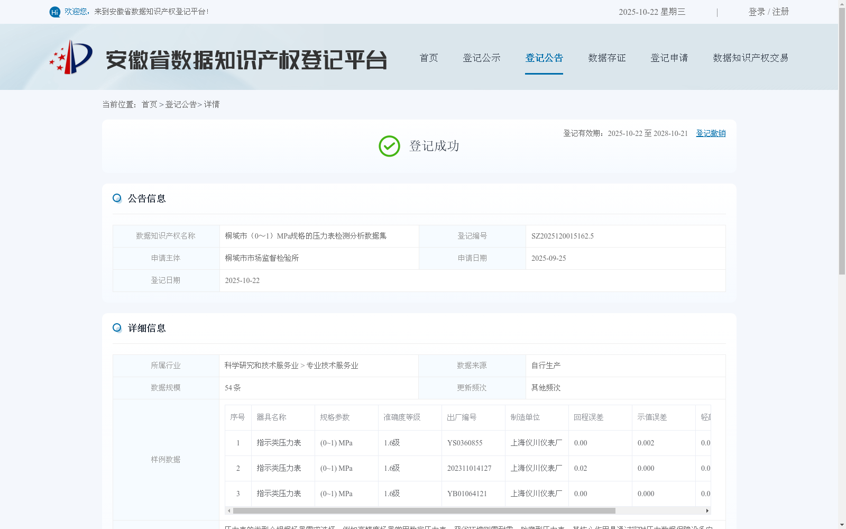Click the header date 2025-10-22 星期三
This screenshot has width=846, height=529.
coord(652,12)
